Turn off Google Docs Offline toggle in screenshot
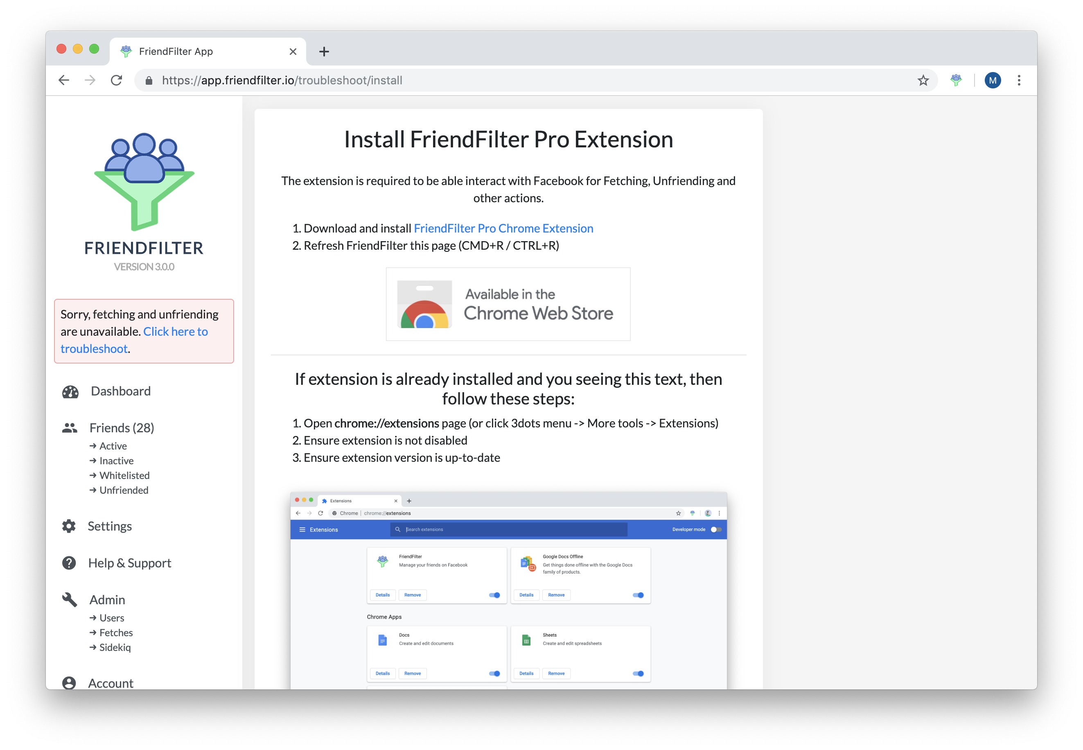 tap(638, 595)
